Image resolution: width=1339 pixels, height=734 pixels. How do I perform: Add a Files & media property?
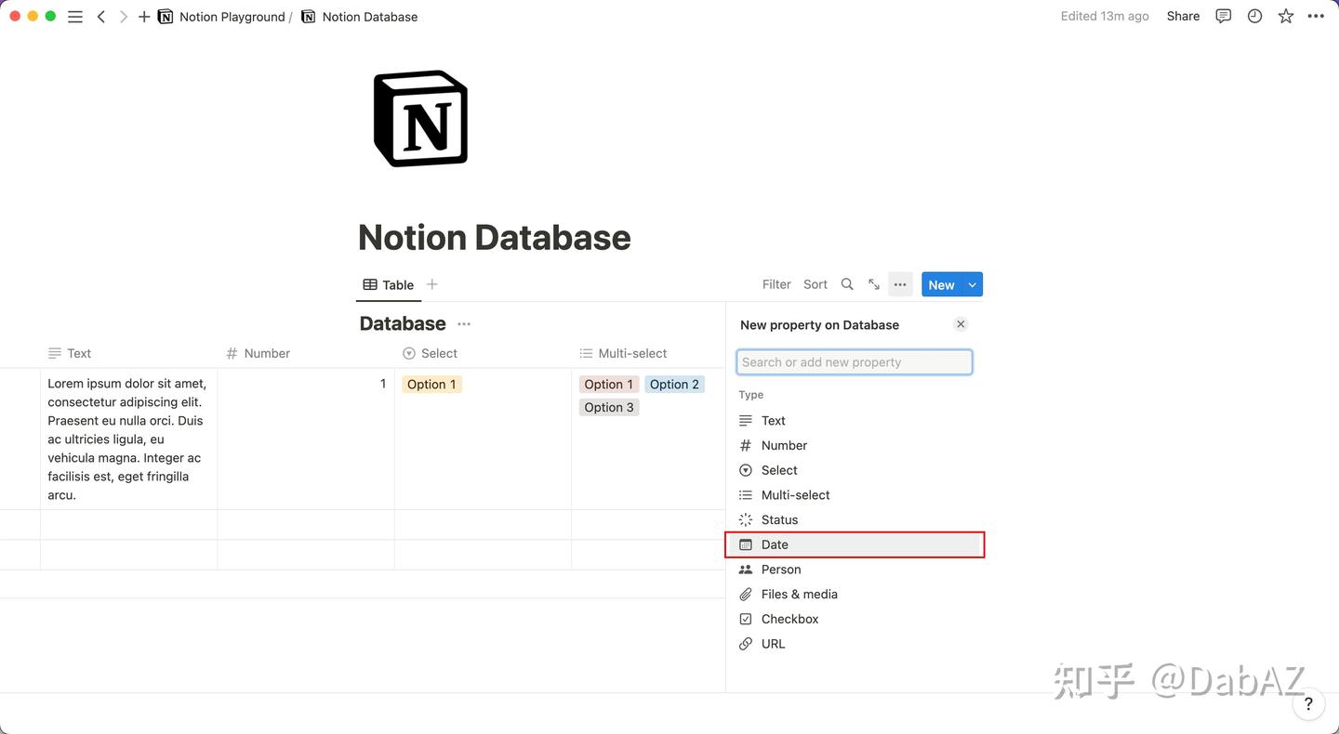[800, 594]
